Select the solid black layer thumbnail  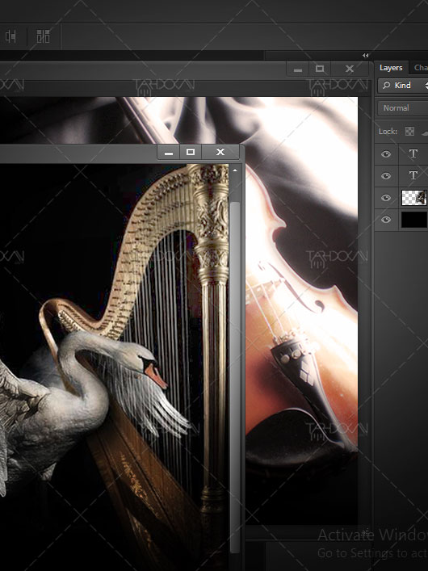click(413, 220)
